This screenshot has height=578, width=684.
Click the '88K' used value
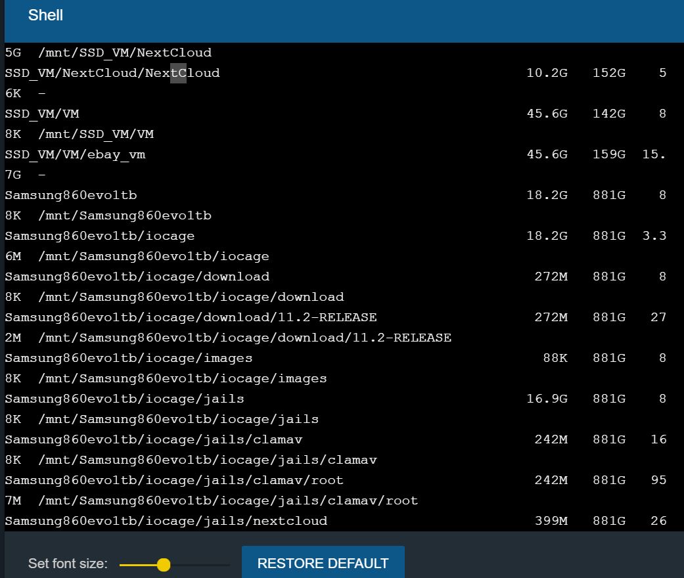555,358
